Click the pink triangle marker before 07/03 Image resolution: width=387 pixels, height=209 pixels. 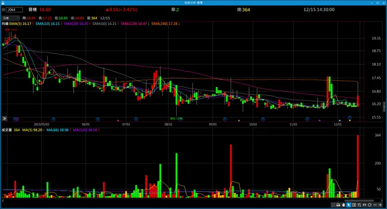(118, 120)
